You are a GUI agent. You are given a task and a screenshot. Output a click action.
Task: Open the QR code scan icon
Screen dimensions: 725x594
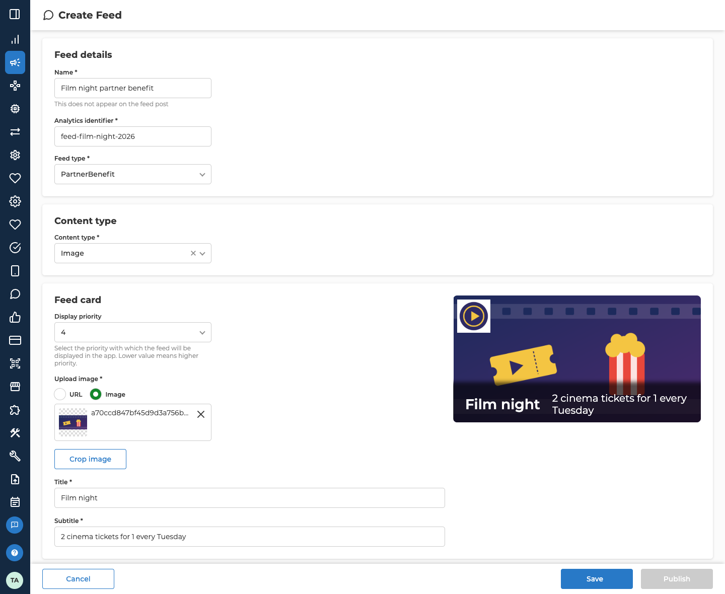click(x=15, y=363)
